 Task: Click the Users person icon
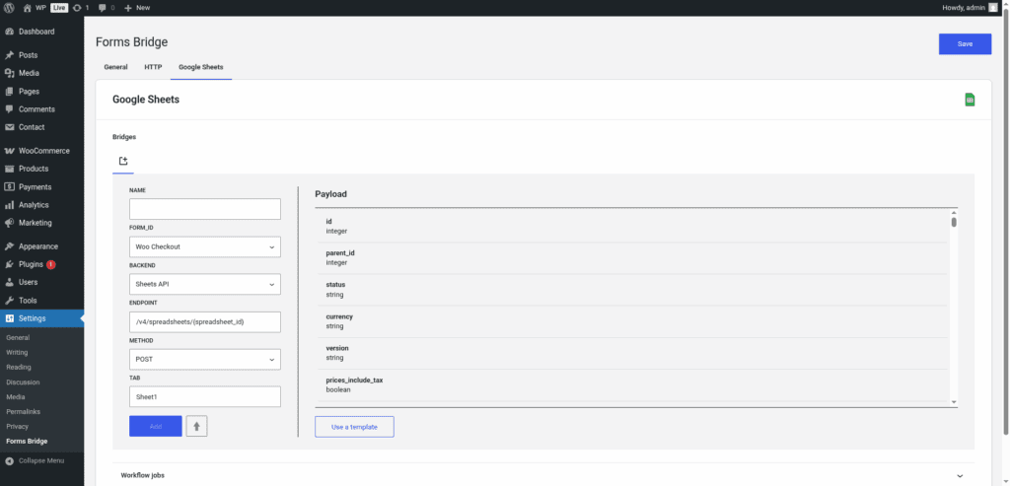point(9,282)
